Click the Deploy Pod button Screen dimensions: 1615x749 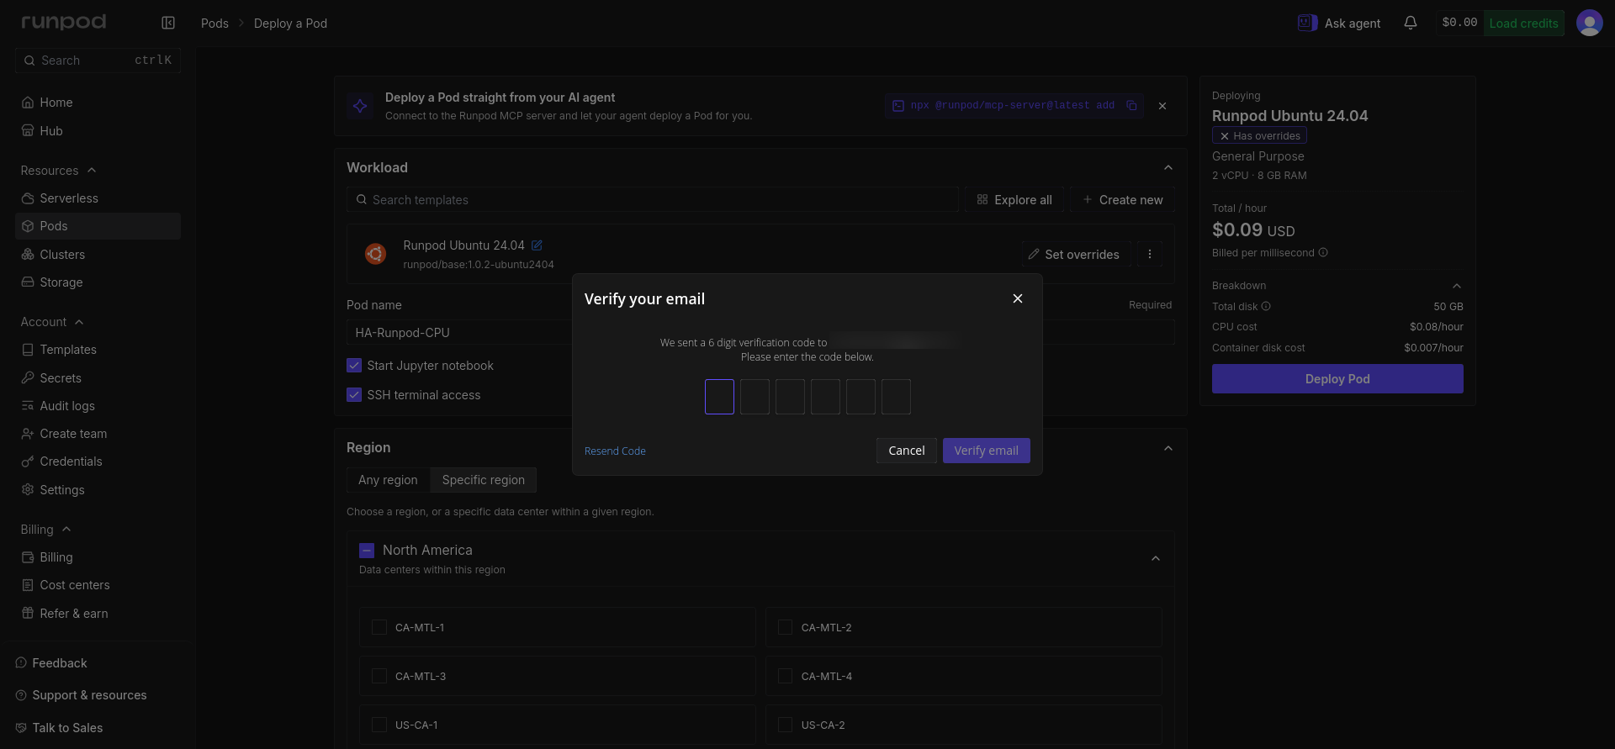[1337, 379]
